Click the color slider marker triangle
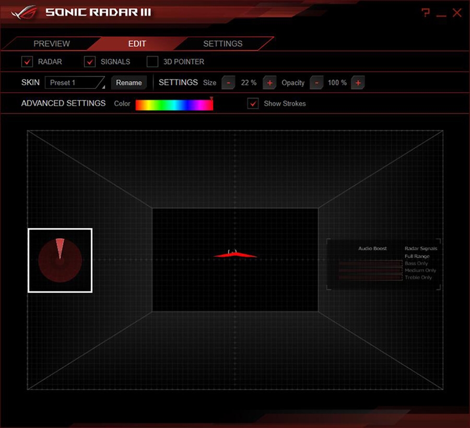The image size is (470, 428). click(x=211, y=99)
